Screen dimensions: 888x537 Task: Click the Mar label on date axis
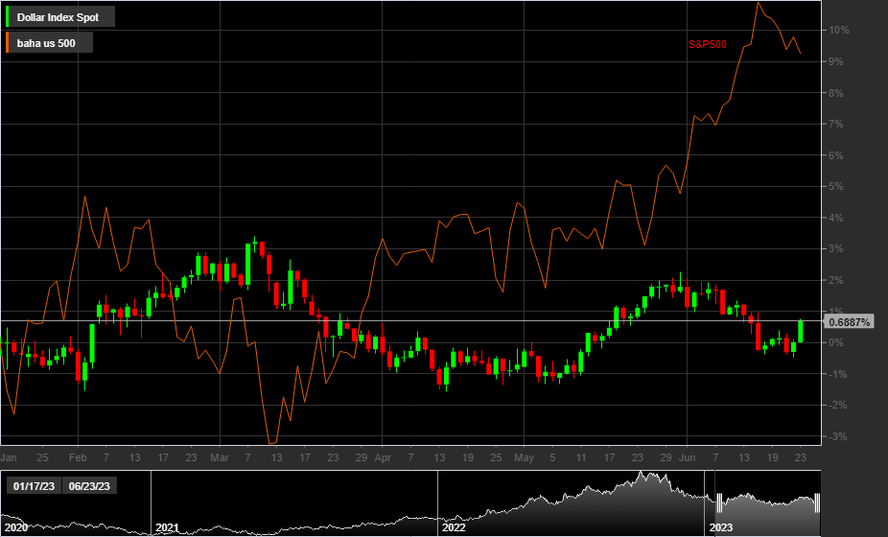tap(220, 457)
